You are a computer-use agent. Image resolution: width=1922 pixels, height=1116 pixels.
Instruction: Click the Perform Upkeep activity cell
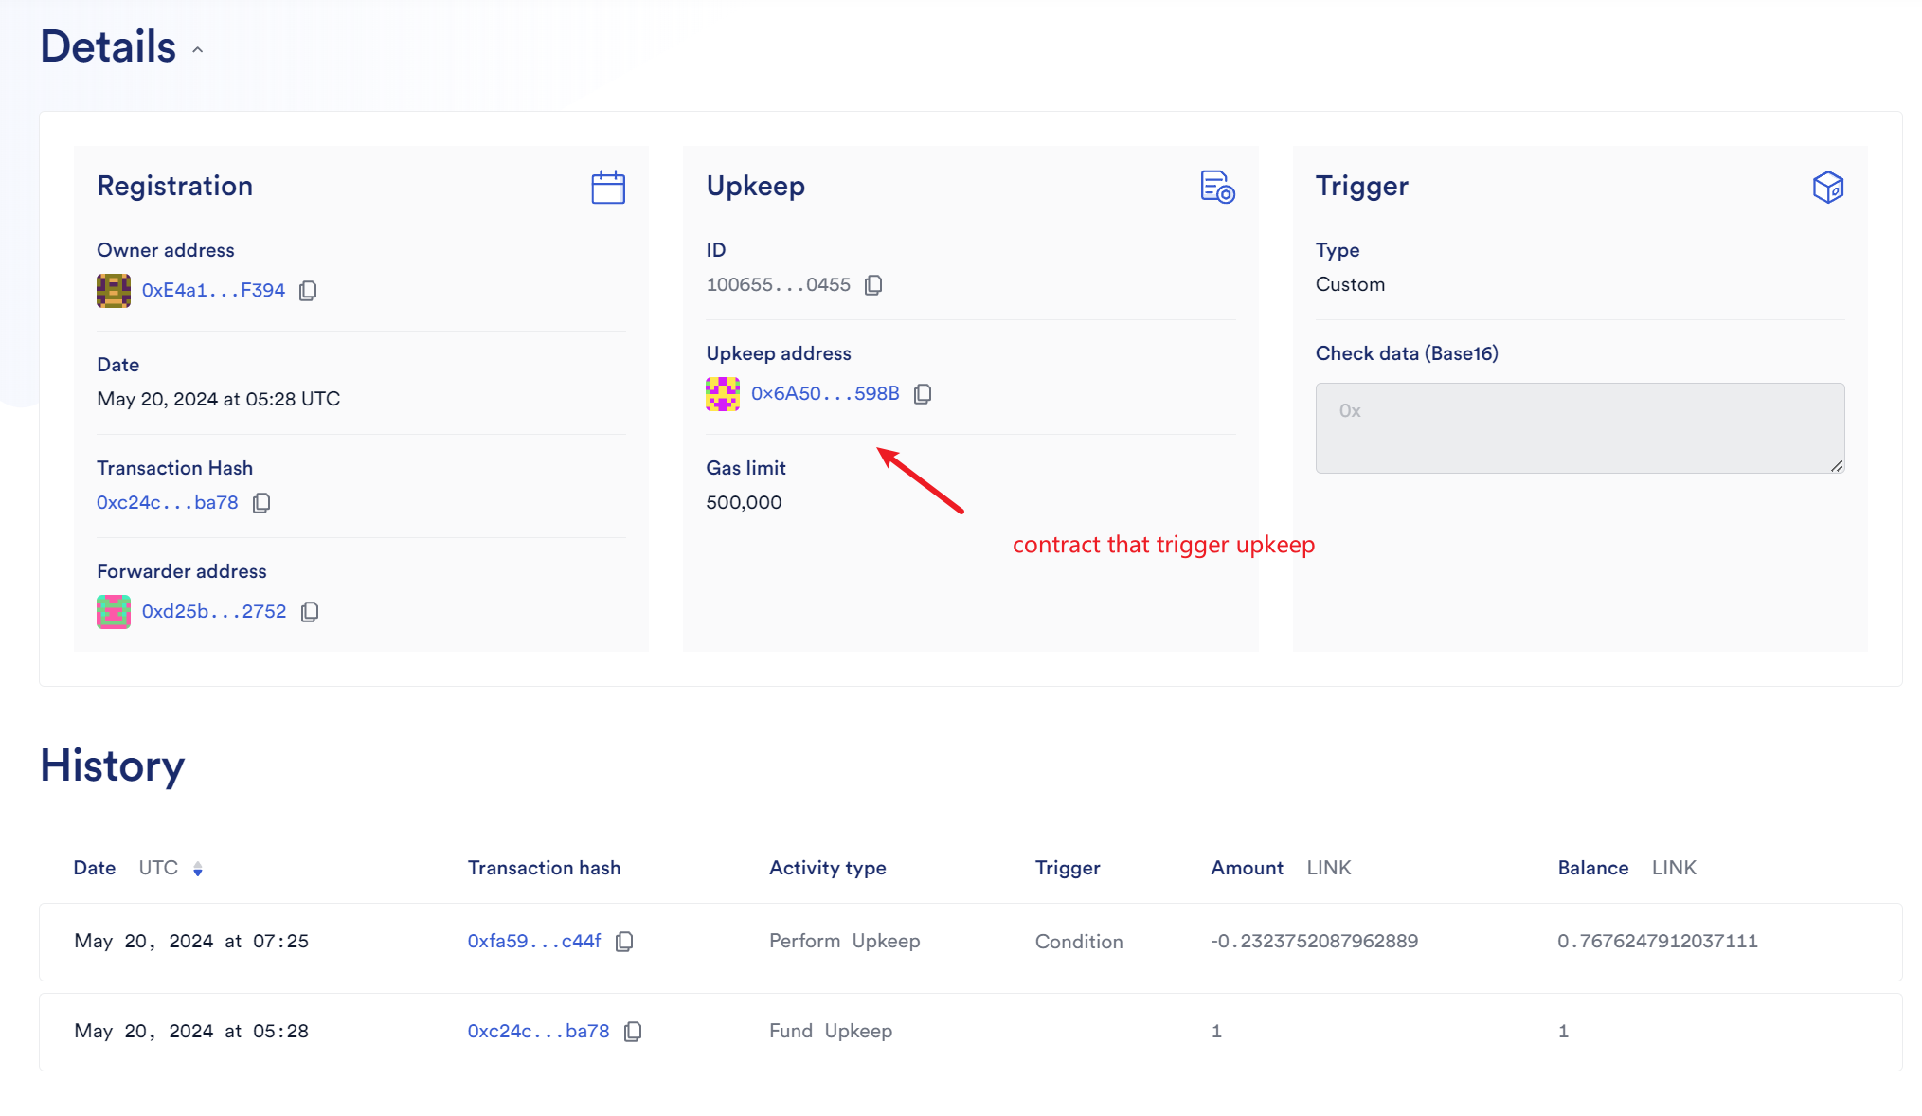(844, 942)
